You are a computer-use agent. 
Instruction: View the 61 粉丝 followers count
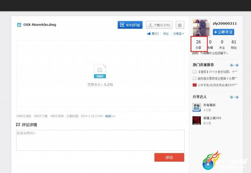[234, 44]
